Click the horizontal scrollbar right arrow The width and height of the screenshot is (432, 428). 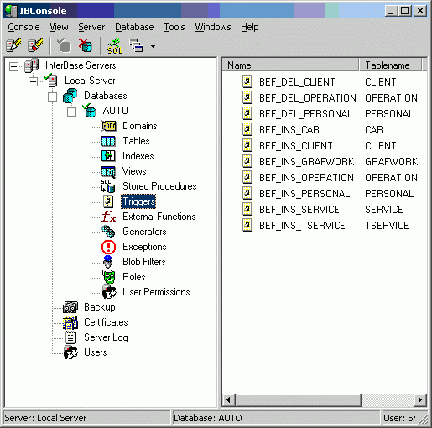(x=420, y=399)
